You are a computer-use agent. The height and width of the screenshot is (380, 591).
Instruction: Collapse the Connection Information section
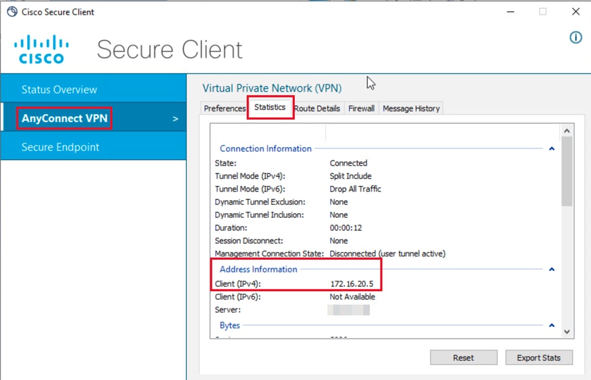(x=552, y=149)
